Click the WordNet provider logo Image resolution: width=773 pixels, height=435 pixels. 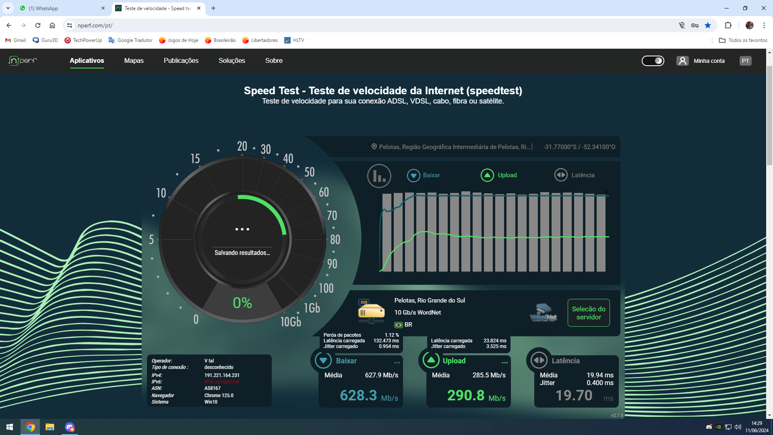pyautogui.click(x=544, y=313)
